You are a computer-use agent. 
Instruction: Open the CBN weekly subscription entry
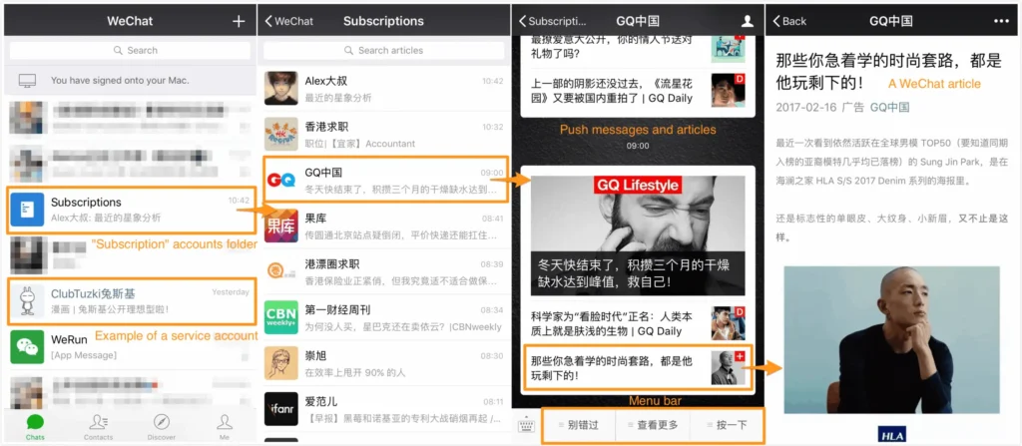384,317
